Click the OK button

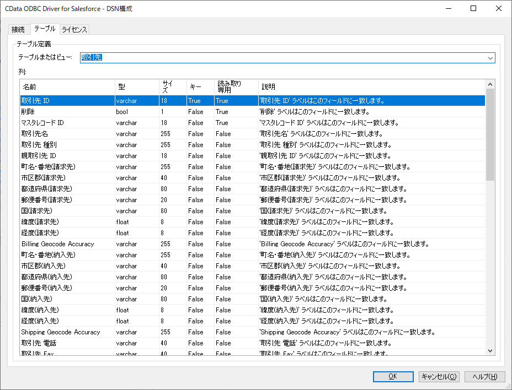pyautogui.click(x=393, y=377)
